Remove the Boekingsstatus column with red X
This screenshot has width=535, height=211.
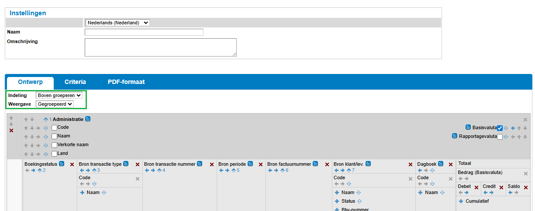click(x=72, y=164)
